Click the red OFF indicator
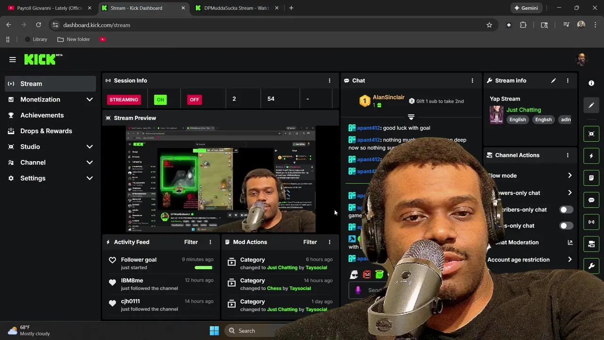The width and height of the screenshot is (604, 340). 194,100
